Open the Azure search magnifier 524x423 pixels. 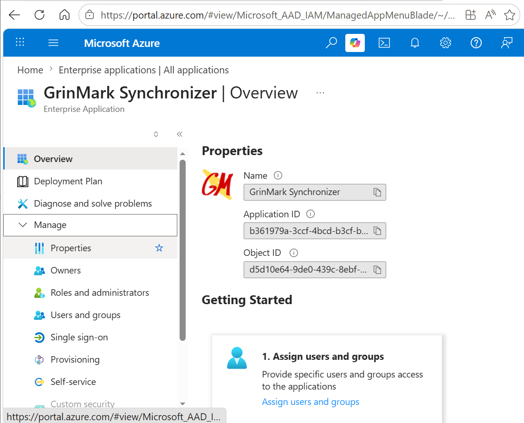pos(331,43)
